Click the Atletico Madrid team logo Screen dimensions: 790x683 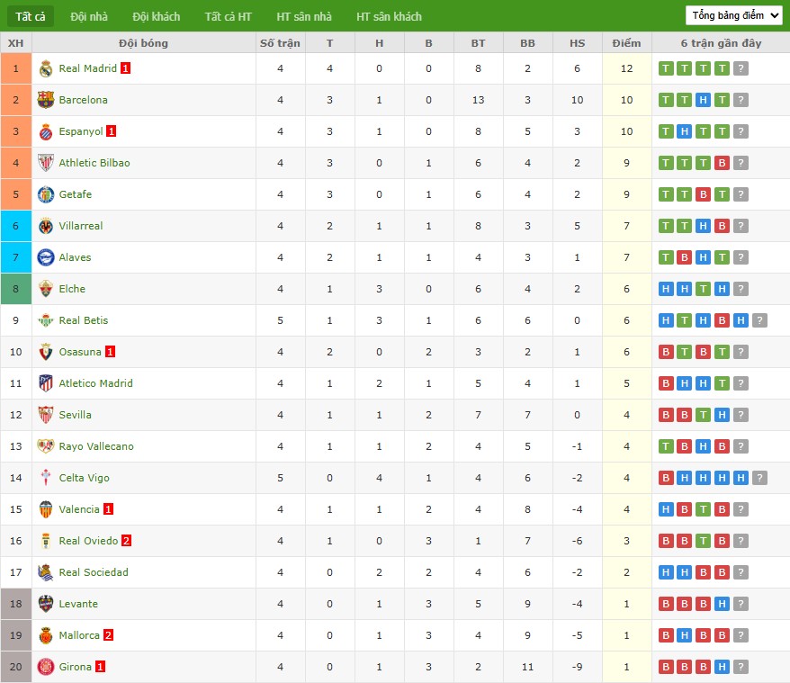click(46, 383)
